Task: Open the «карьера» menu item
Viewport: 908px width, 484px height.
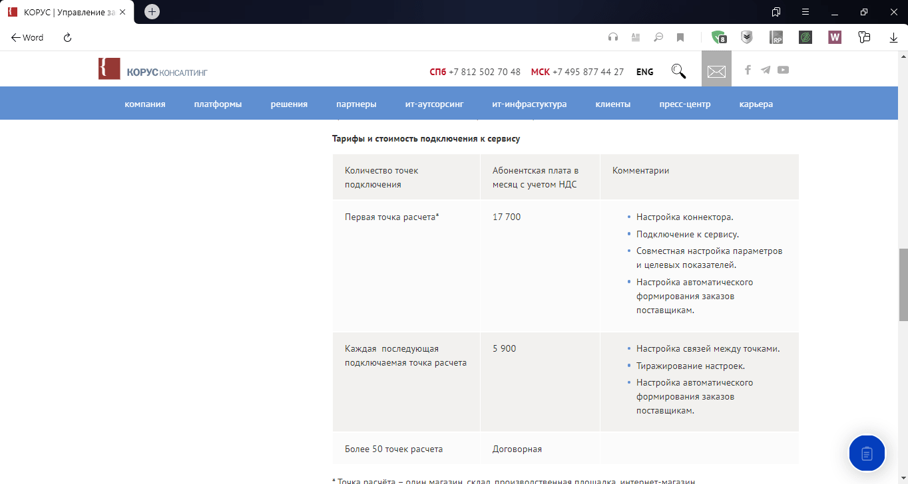Action: coord(756,104)
